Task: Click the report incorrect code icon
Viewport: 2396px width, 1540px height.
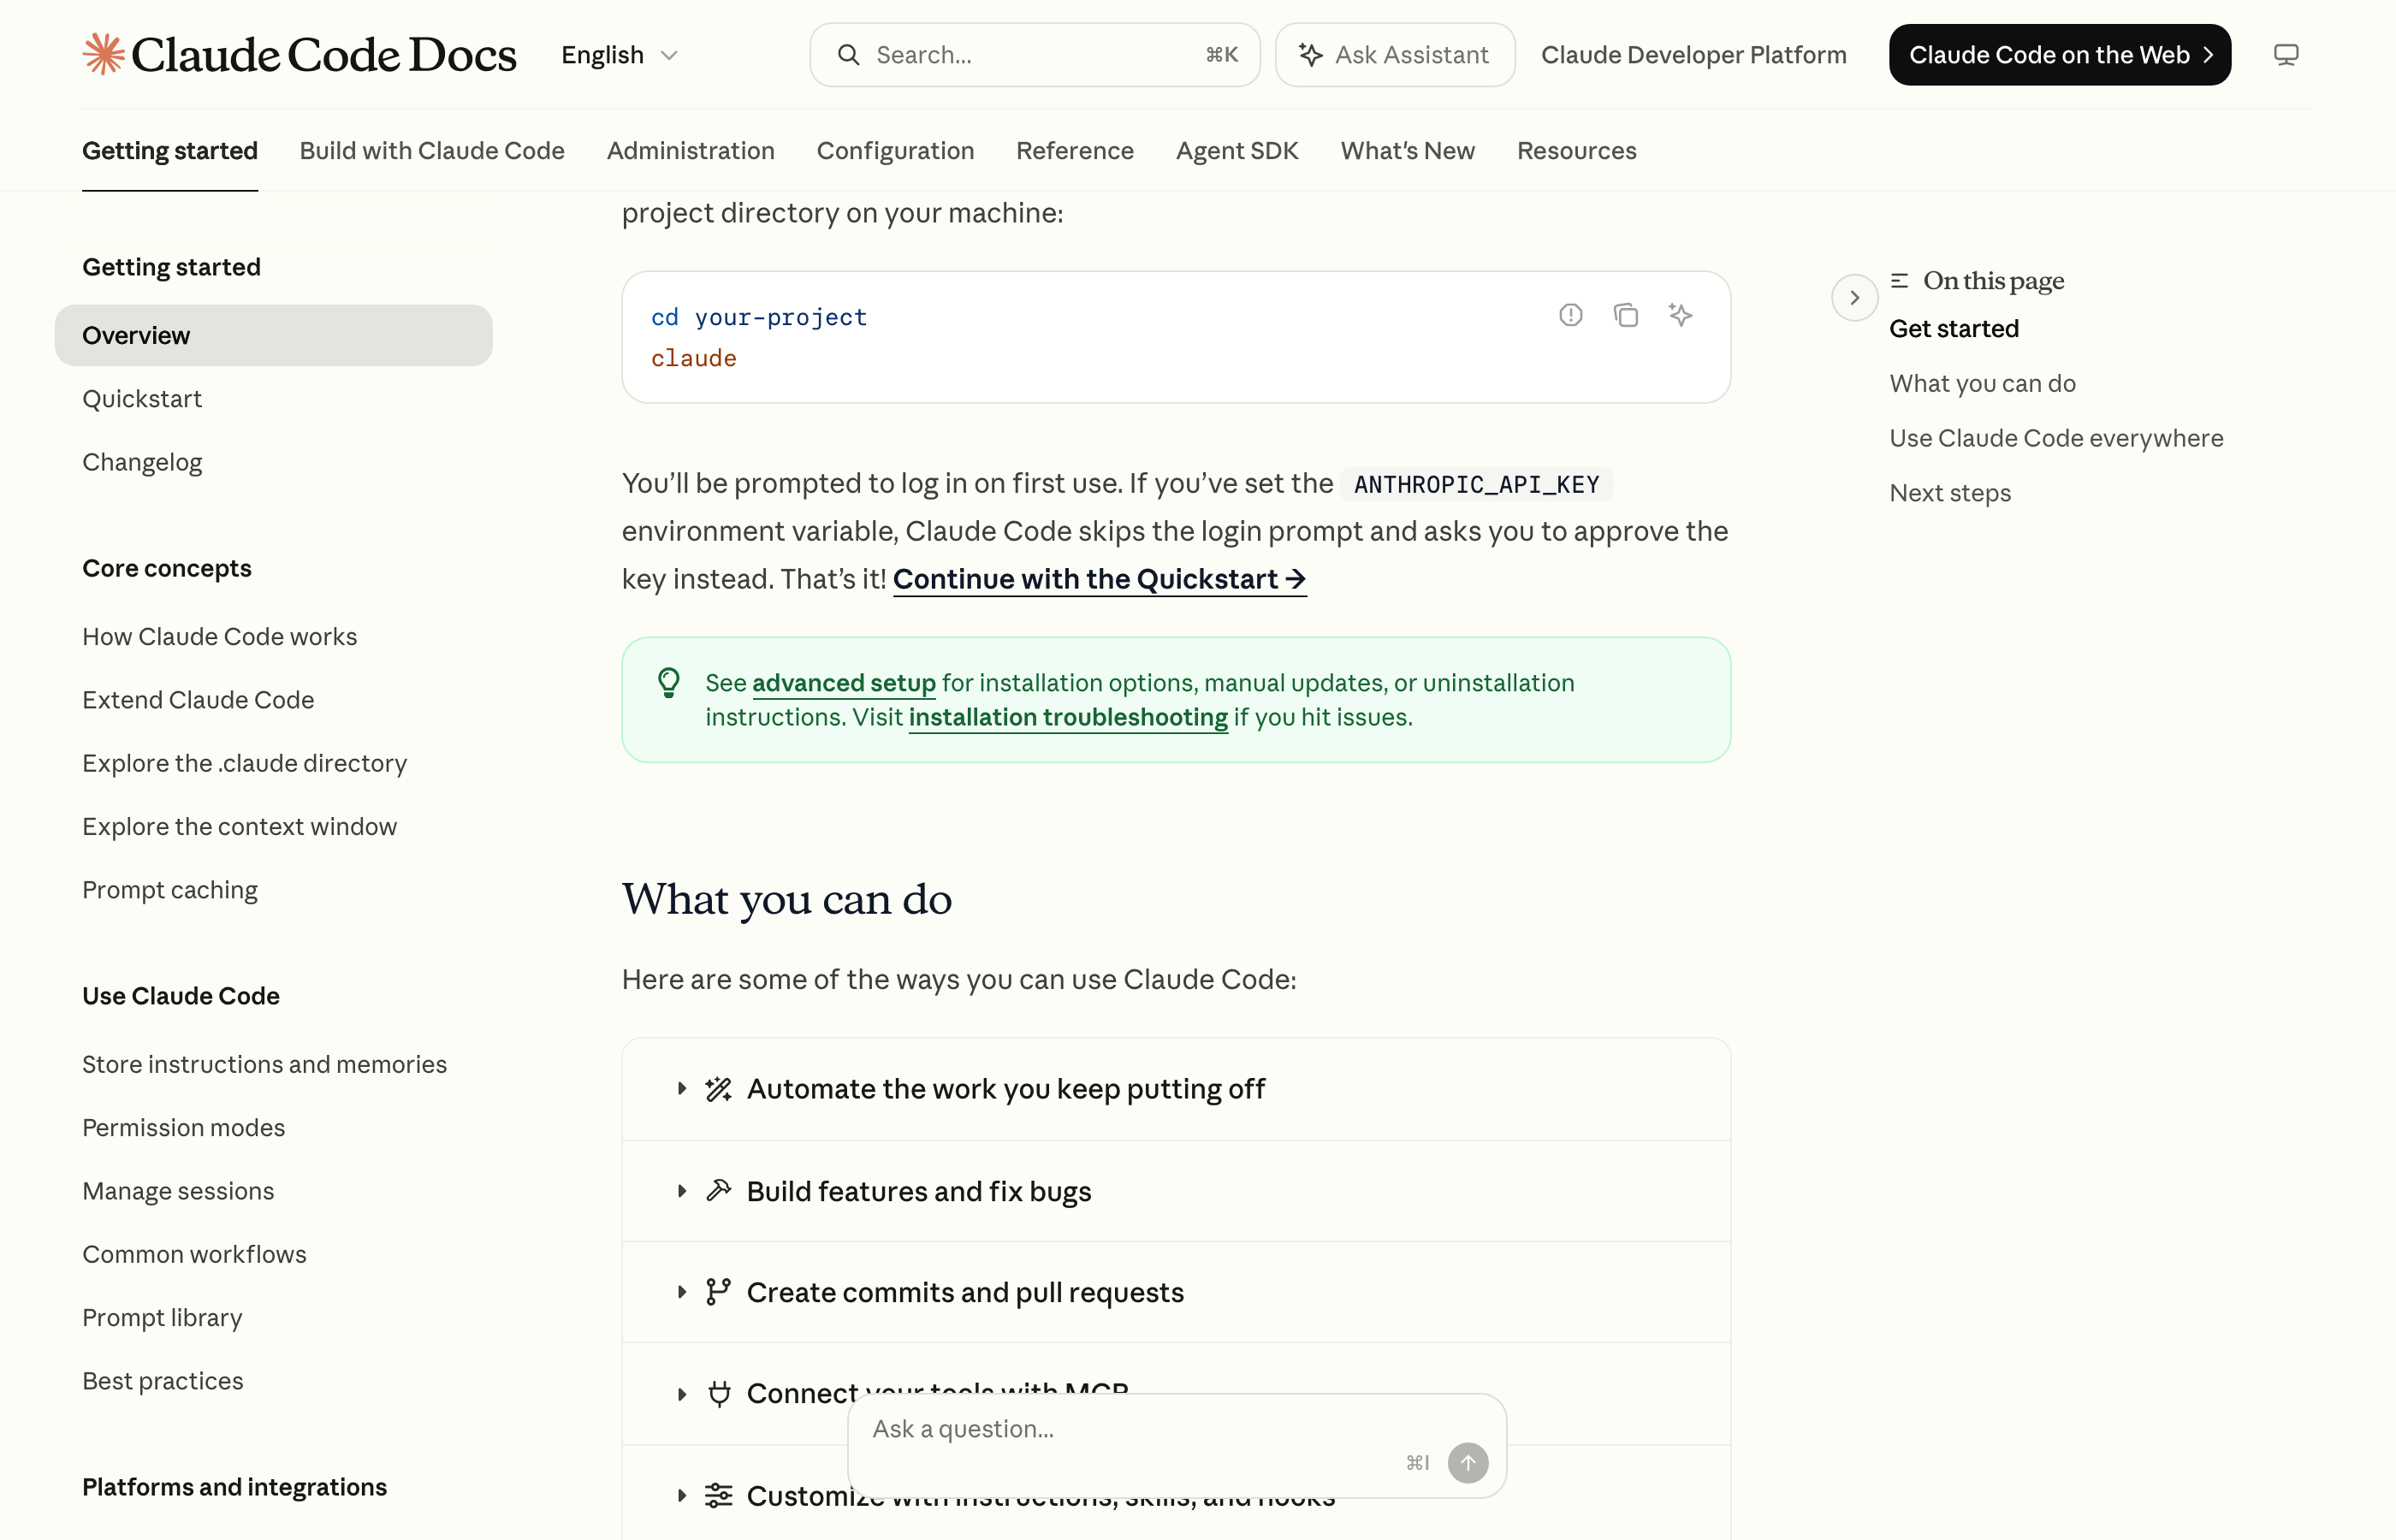Action: tap(1570, 315)
